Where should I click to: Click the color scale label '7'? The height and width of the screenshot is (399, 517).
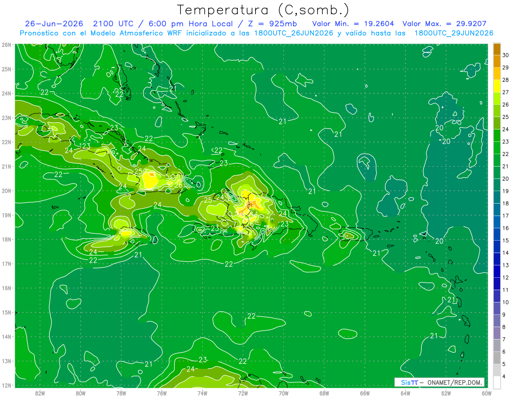click(x=505, y=340)
